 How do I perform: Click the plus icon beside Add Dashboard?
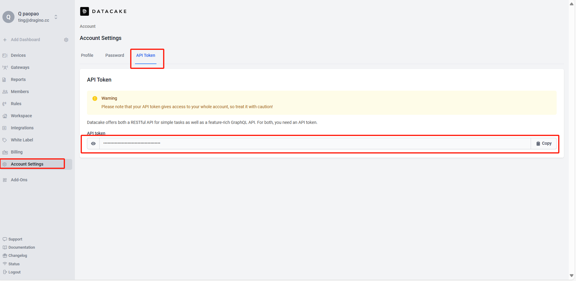5,40
